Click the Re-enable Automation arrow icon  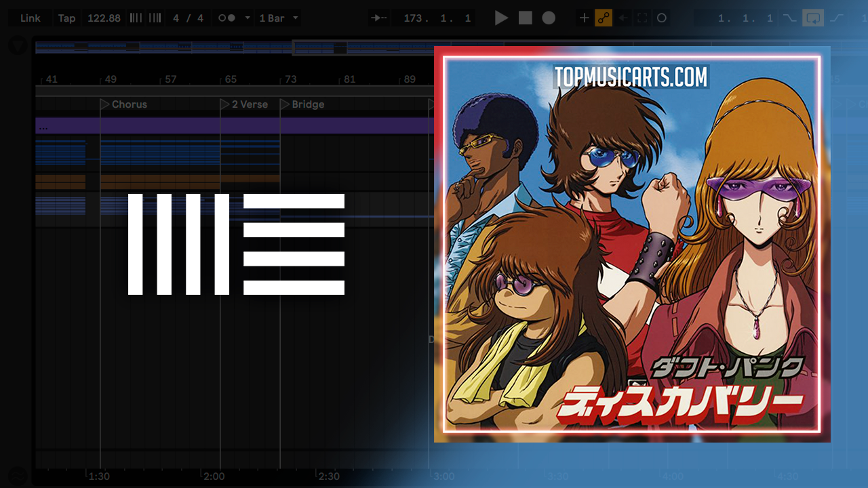(623, 18)
